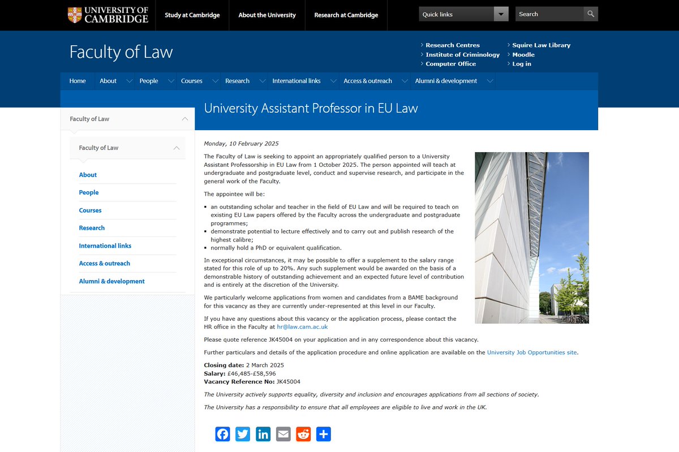Open the Quick links dropdown arrow
679x452 pixels.
(x=501, y=14)
